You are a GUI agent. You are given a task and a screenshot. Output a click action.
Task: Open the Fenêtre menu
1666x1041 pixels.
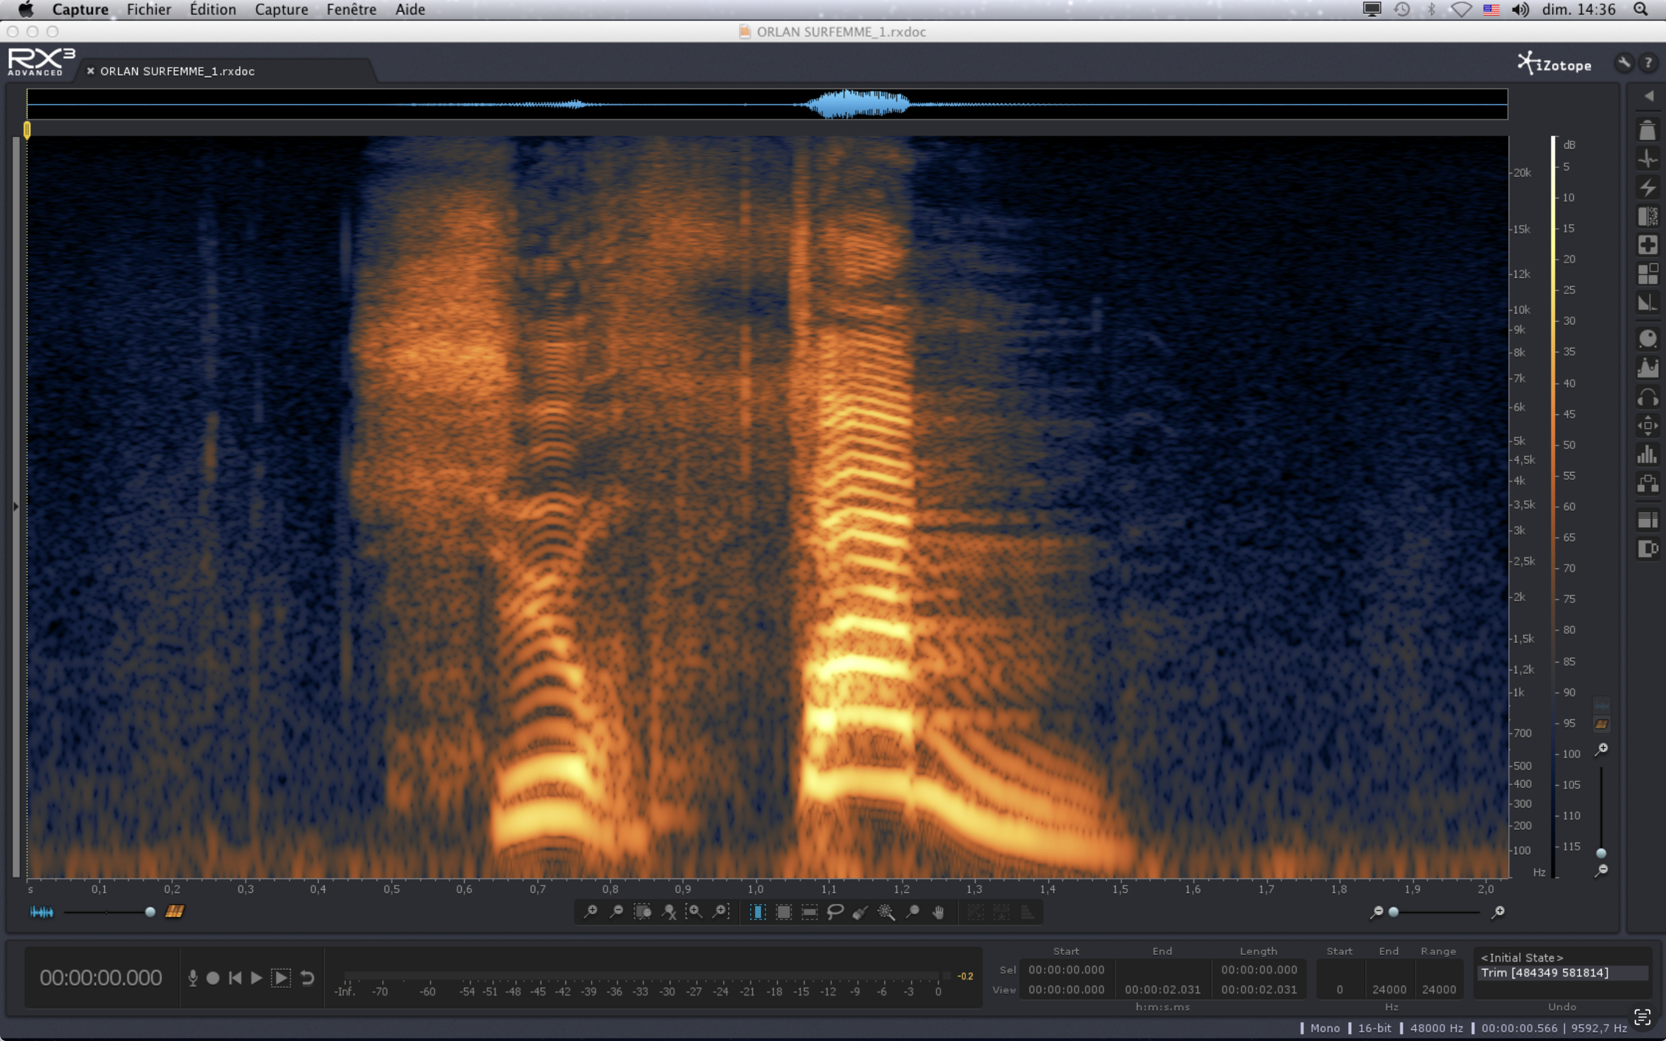[x=351, y=10]
